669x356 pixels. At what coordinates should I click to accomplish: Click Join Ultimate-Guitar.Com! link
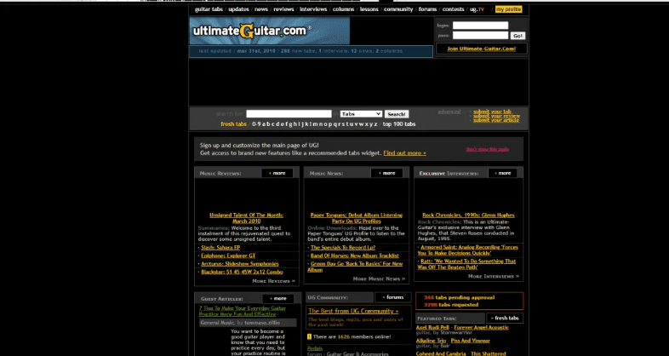coord(481,49)
